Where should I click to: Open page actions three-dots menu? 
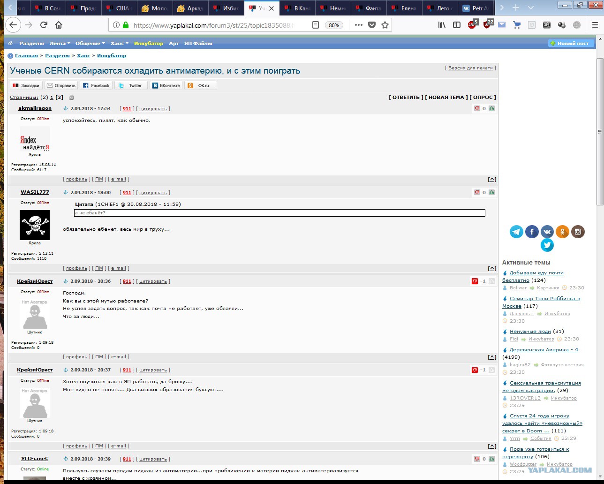point(359,25)
